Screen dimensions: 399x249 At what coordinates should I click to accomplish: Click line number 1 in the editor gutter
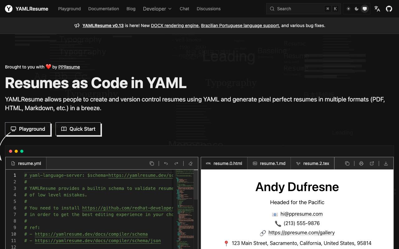click(x=14, y=175)
